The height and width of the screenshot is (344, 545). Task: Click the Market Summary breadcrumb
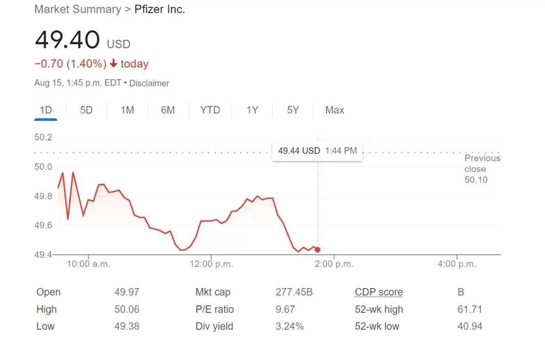click(x=77, y=9)
